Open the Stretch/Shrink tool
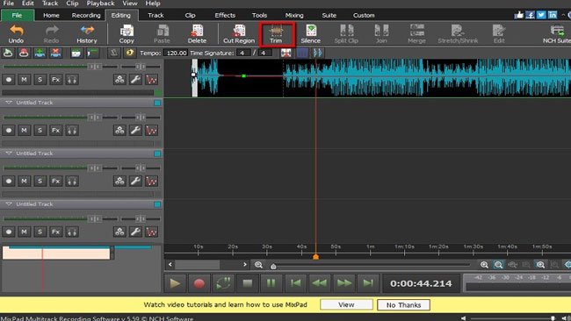 (458, 34)
